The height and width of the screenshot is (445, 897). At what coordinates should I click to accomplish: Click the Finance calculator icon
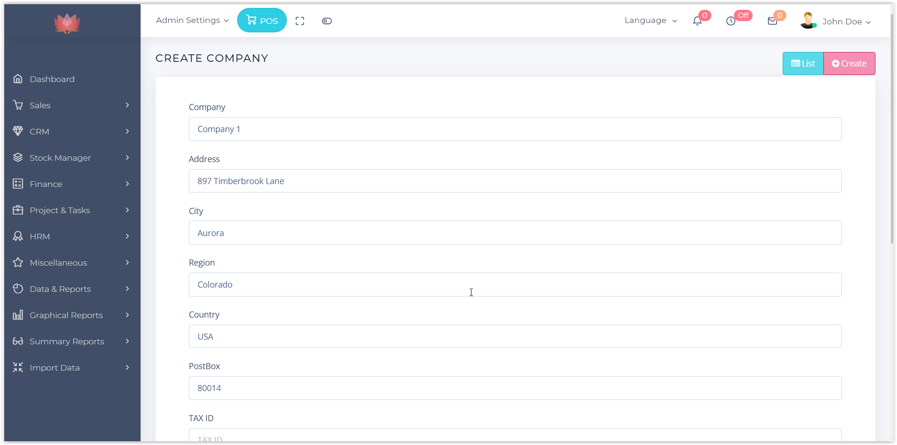pos(18,184)
